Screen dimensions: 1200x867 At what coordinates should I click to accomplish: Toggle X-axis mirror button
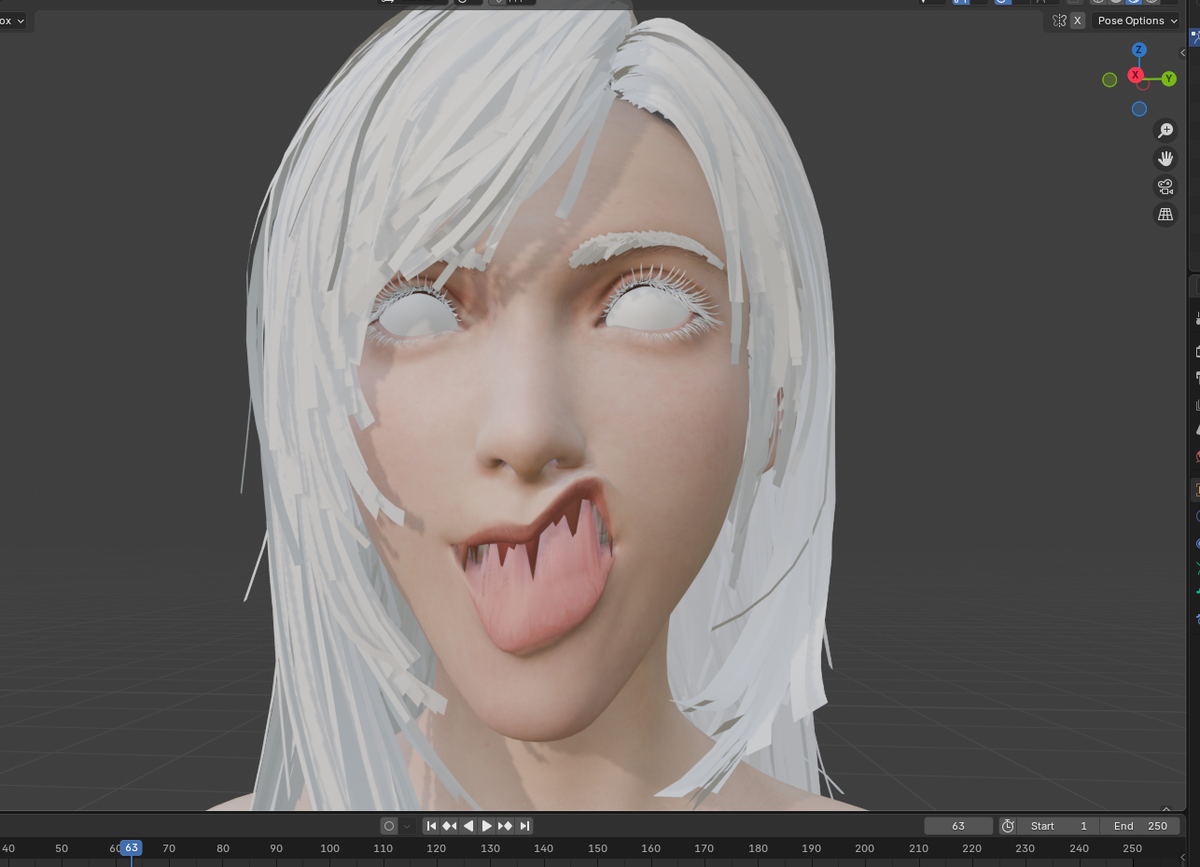pyautogui.click(x=1078, y=21)
